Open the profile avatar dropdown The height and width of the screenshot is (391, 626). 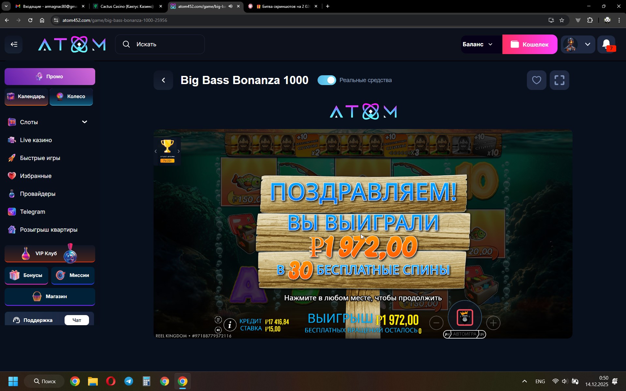coord(578,44)
